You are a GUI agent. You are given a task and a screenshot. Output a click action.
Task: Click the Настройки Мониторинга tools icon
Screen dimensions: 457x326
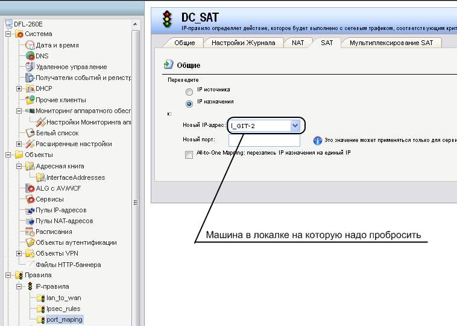point(41,122)
